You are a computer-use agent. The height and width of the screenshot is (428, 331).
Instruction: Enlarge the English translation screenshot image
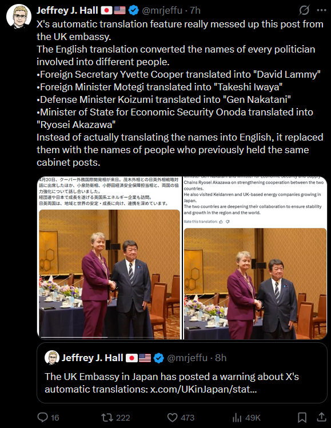pos(255,258)
